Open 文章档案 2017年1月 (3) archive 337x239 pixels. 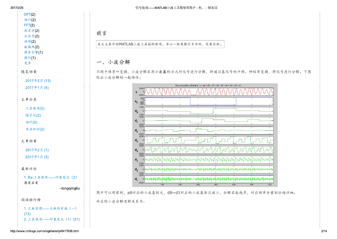click(37, 157)
